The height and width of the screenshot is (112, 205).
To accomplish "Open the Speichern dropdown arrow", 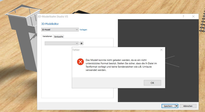I will [x=177, y=106].
